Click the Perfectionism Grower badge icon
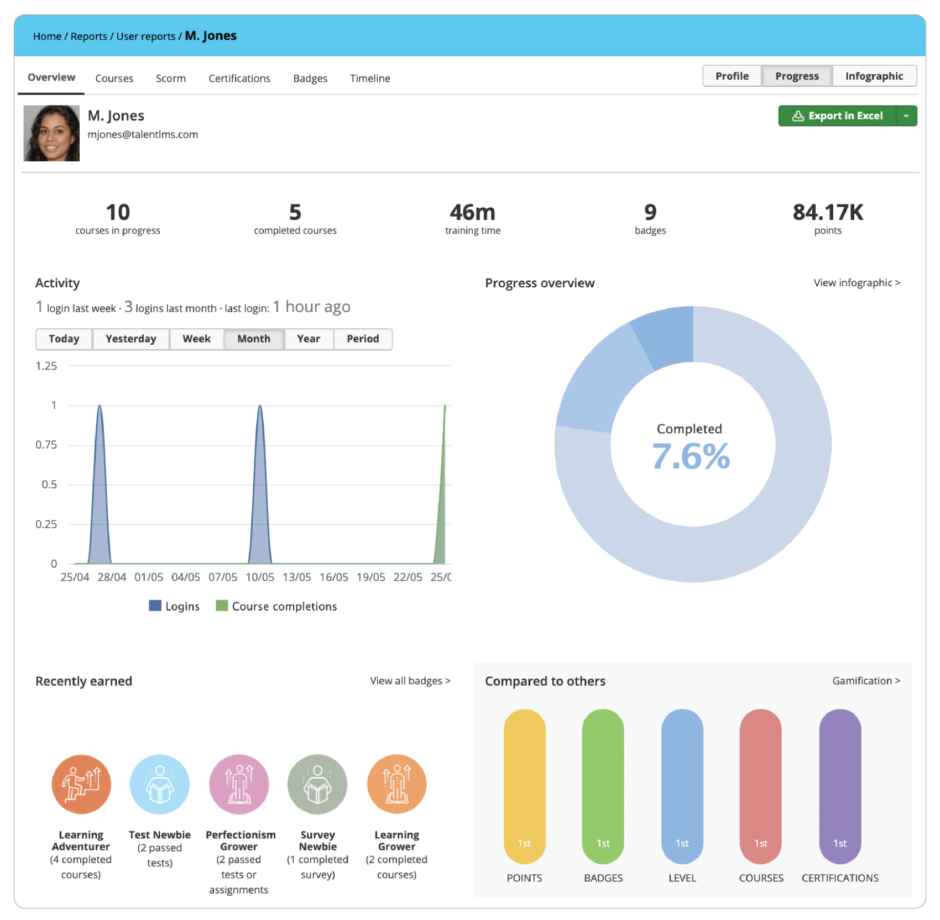Viewport: 940px width, 920px height. (x=239, y=784)
